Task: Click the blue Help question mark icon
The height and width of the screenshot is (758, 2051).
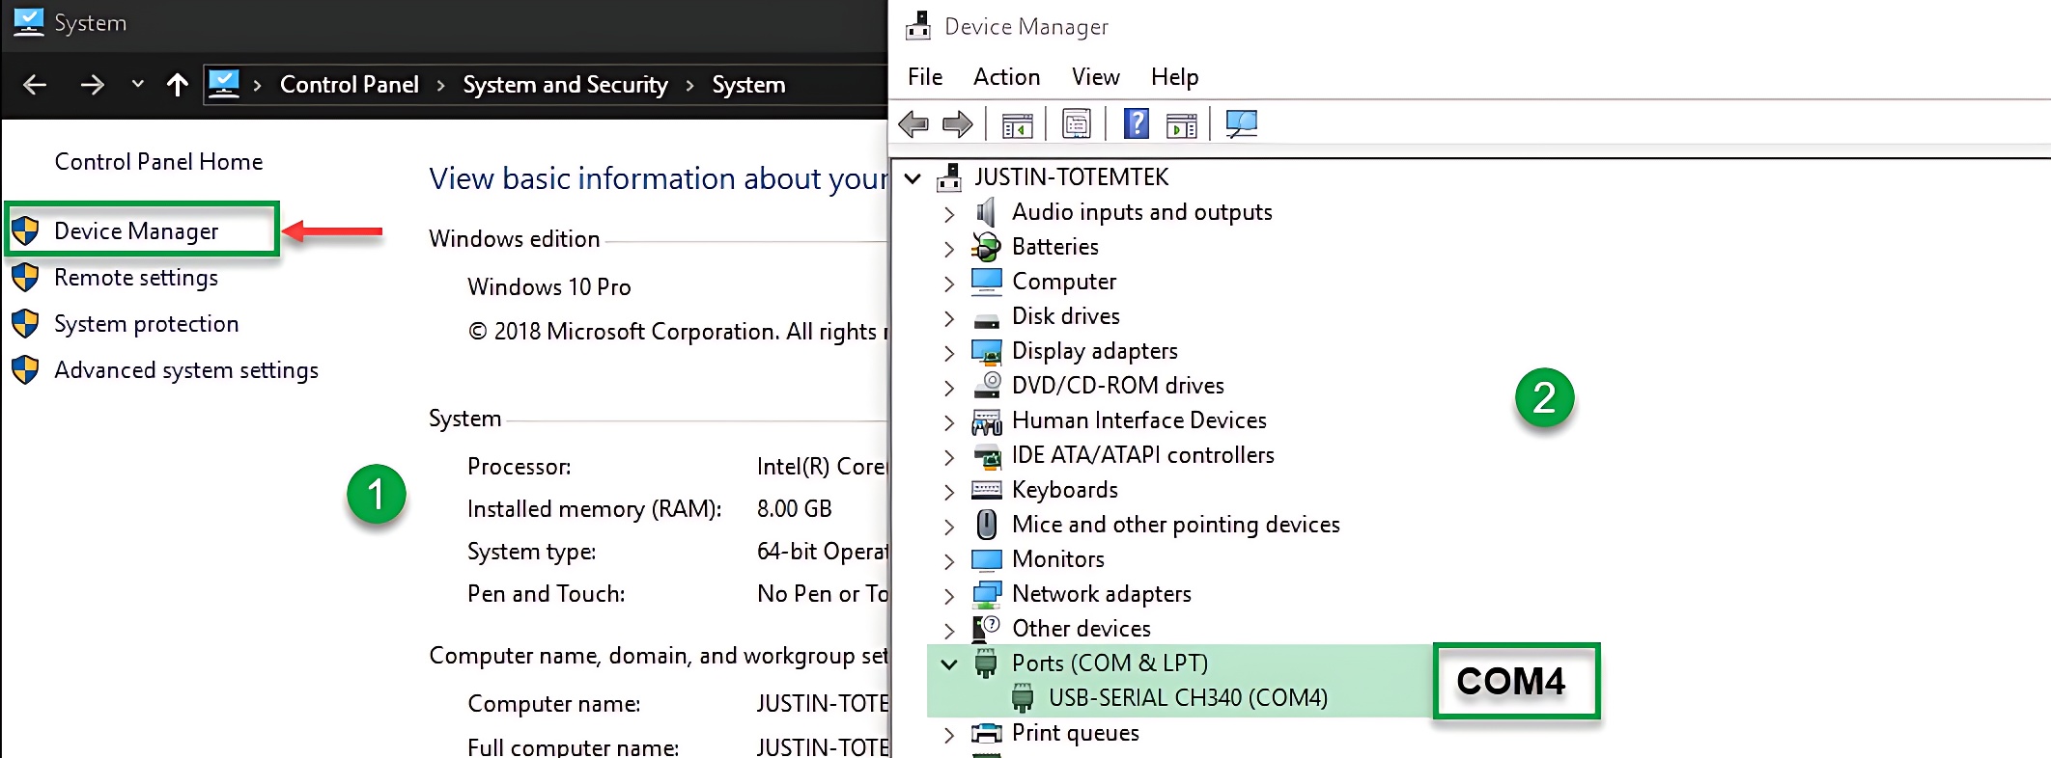Action: point(1137,123)
